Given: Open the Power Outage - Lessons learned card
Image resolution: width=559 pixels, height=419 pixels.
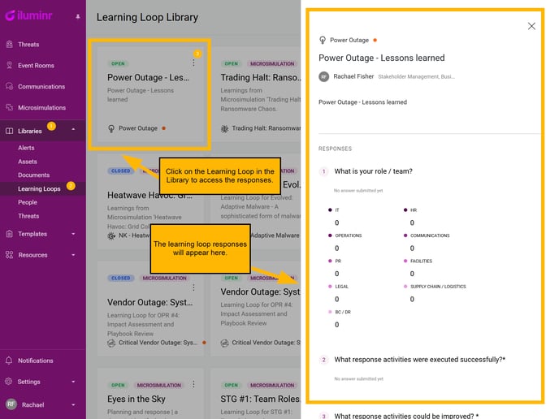Looking at the screenshot, I should tap(150, 94).
